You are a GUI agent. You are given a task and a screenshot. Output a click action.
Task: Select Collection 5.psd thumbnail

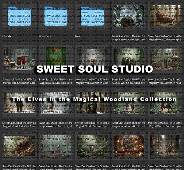(x=92, y=59)
